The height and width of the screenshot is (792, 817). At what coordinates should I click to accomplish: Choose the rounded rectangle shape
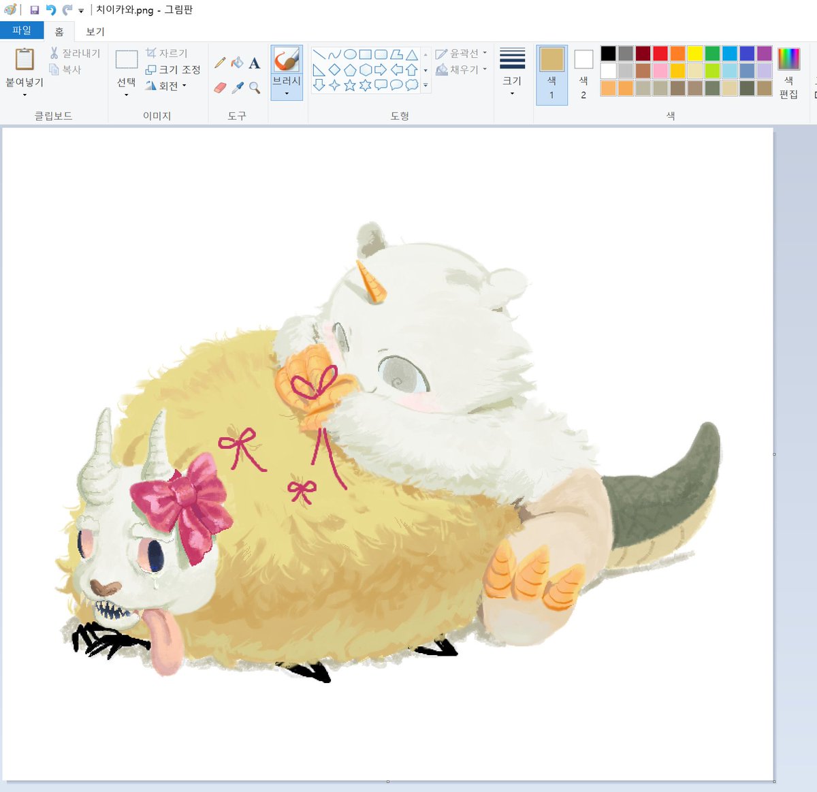tap(381, 54)
